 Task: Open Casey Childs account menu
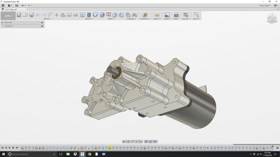[265, 5]
